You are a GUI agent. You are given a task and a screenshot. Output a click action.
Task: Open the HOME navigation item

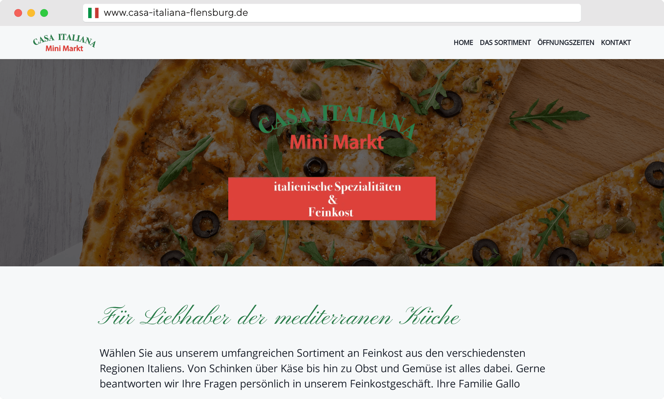[x=463, y=43]
